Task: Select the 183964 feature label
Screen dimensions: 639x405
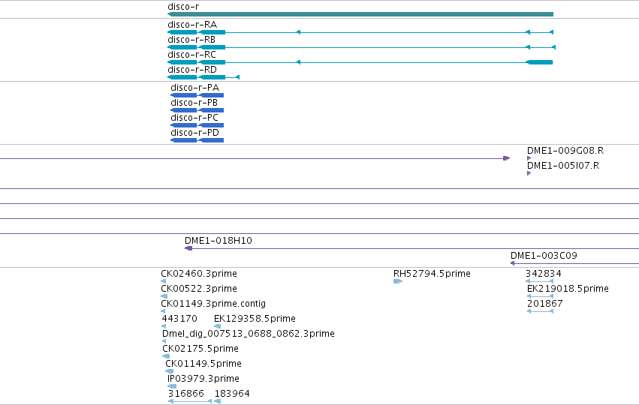Action: point(232,394)
